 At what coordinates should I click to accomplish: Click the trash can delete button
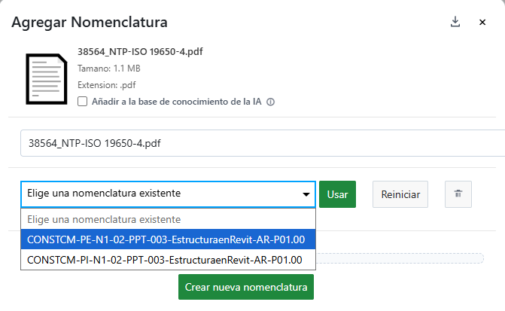click(458, 194)
